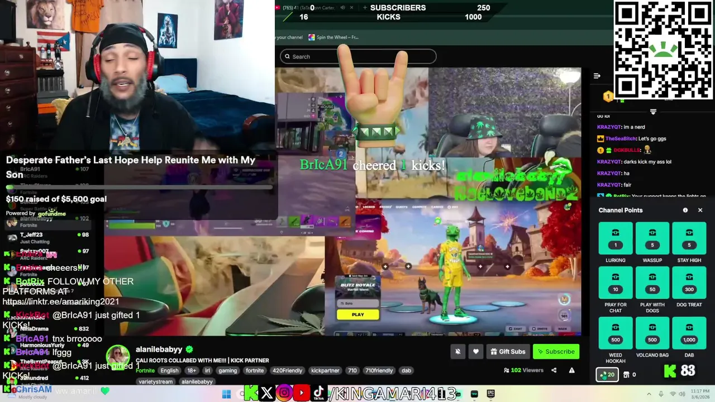Redeem the LURKING reward
The image size is (715, 402).
[616, 238]
